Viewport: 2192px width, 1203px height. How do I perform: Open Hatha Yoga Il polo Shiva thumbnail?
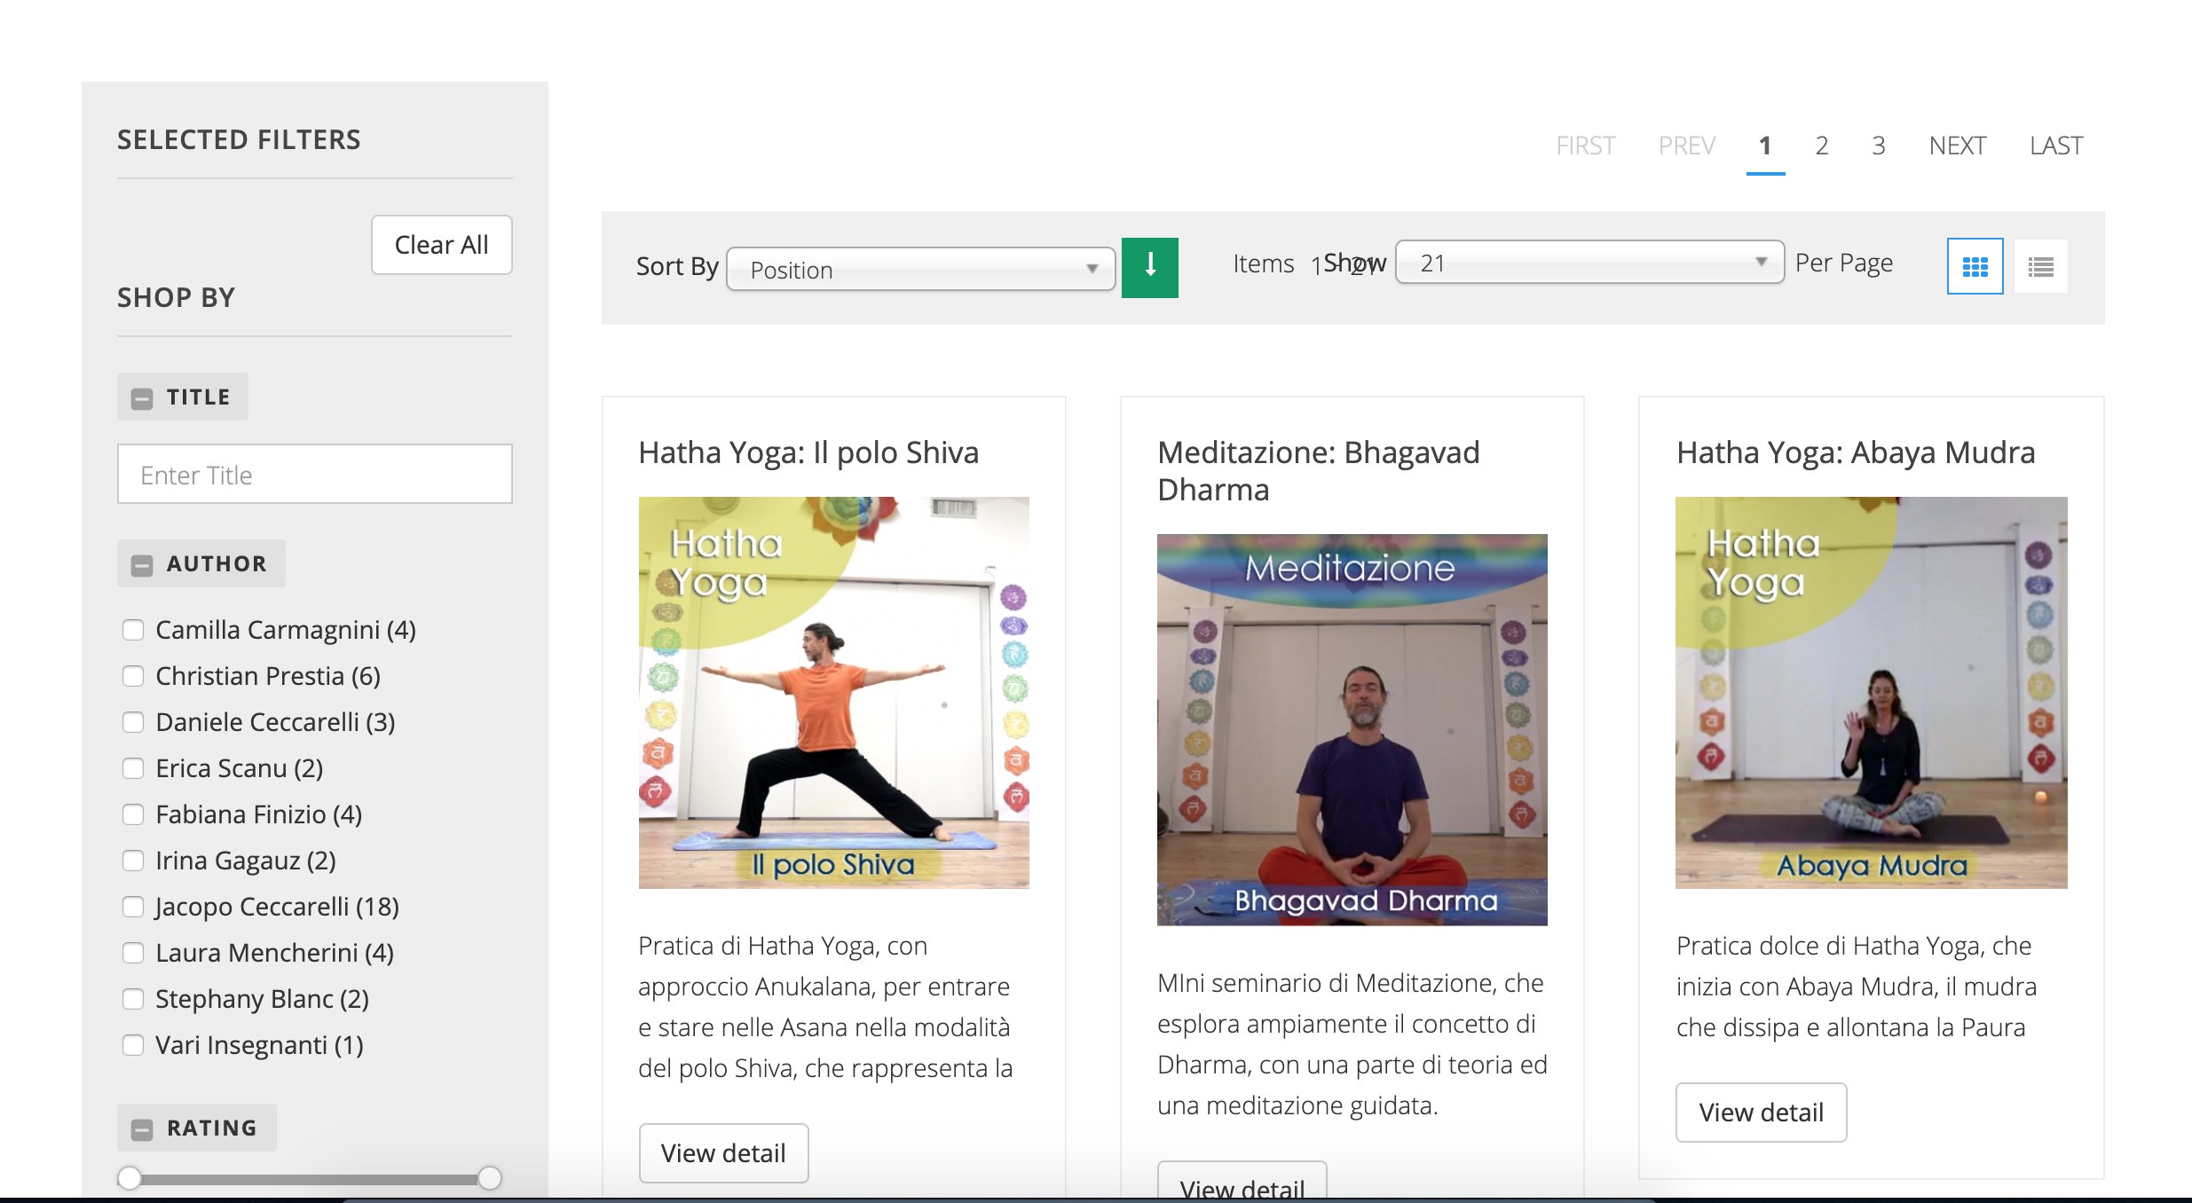833,692
